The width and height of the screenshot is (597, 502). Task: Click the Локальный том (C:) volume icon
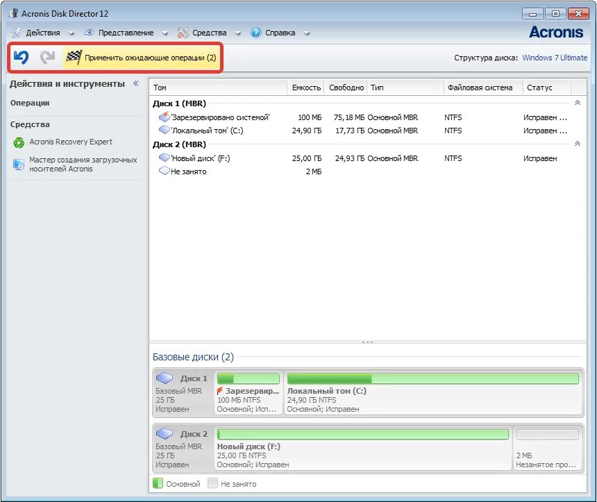click(164, 130)
